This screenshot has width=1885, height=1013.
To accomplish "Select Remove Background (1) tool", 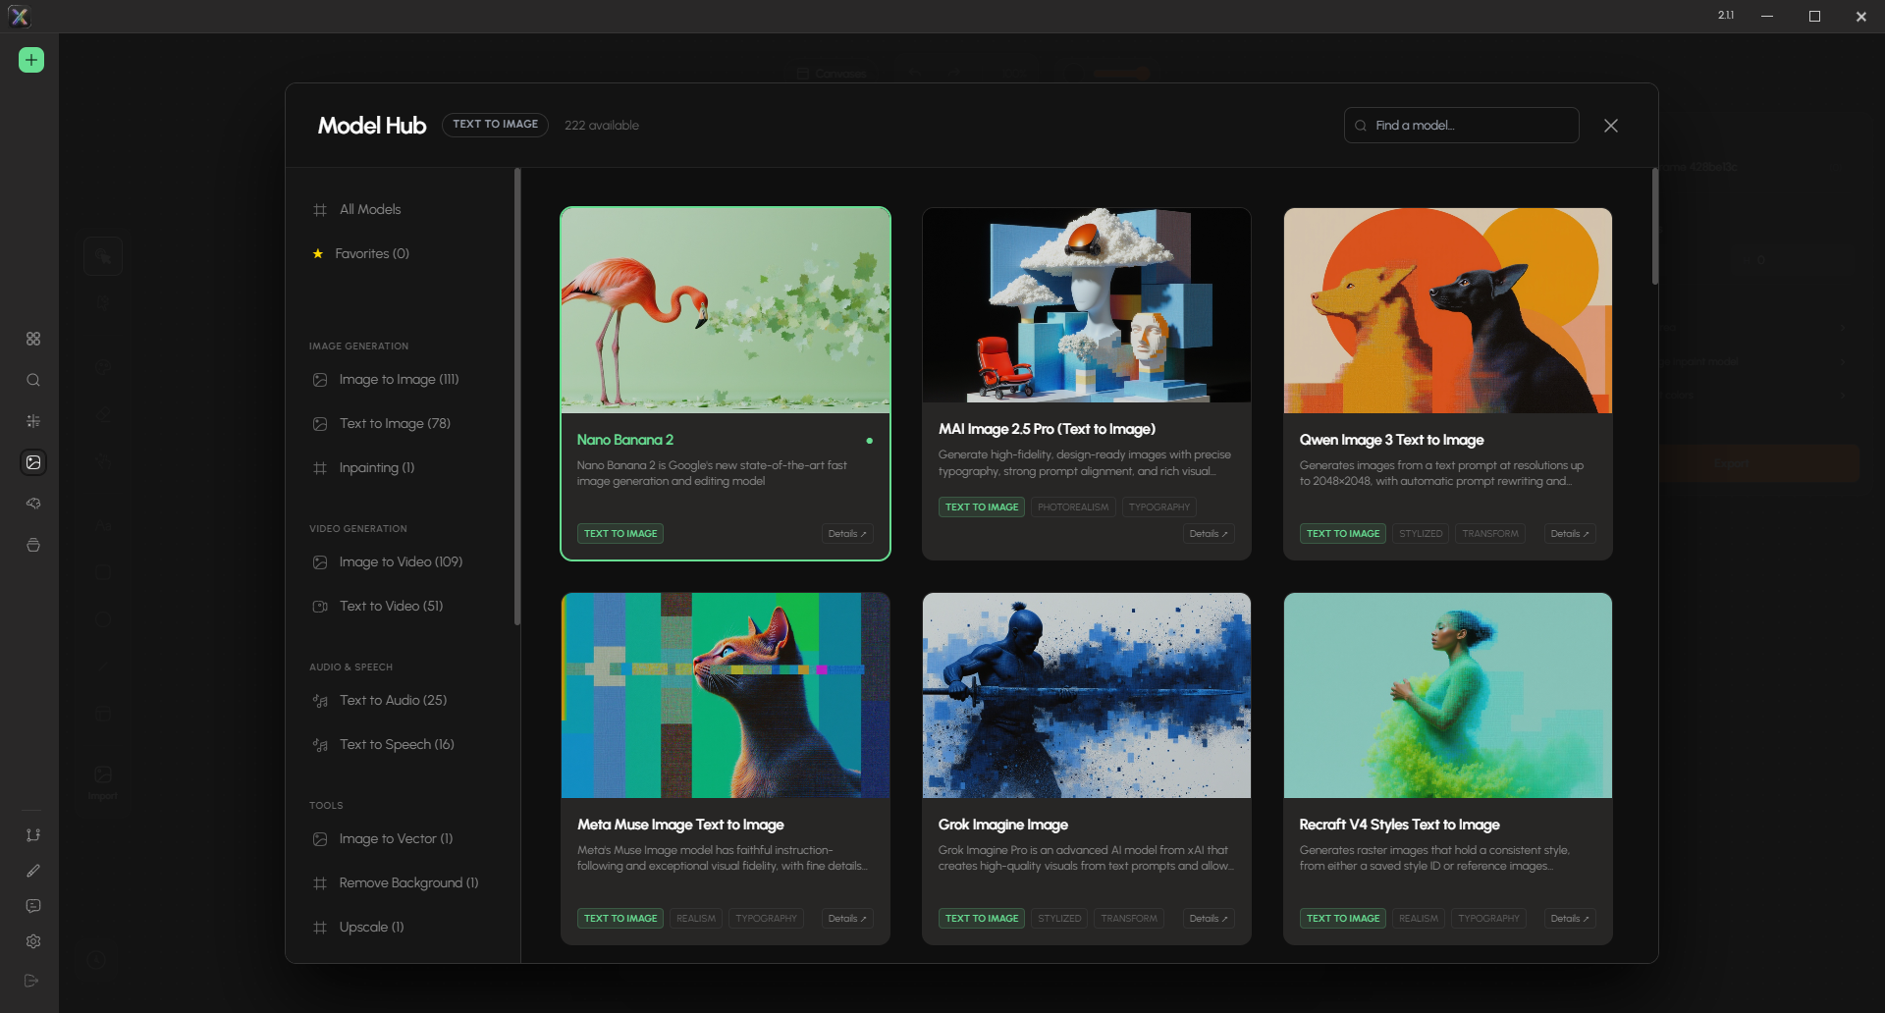I will click(x=408, y=882).
